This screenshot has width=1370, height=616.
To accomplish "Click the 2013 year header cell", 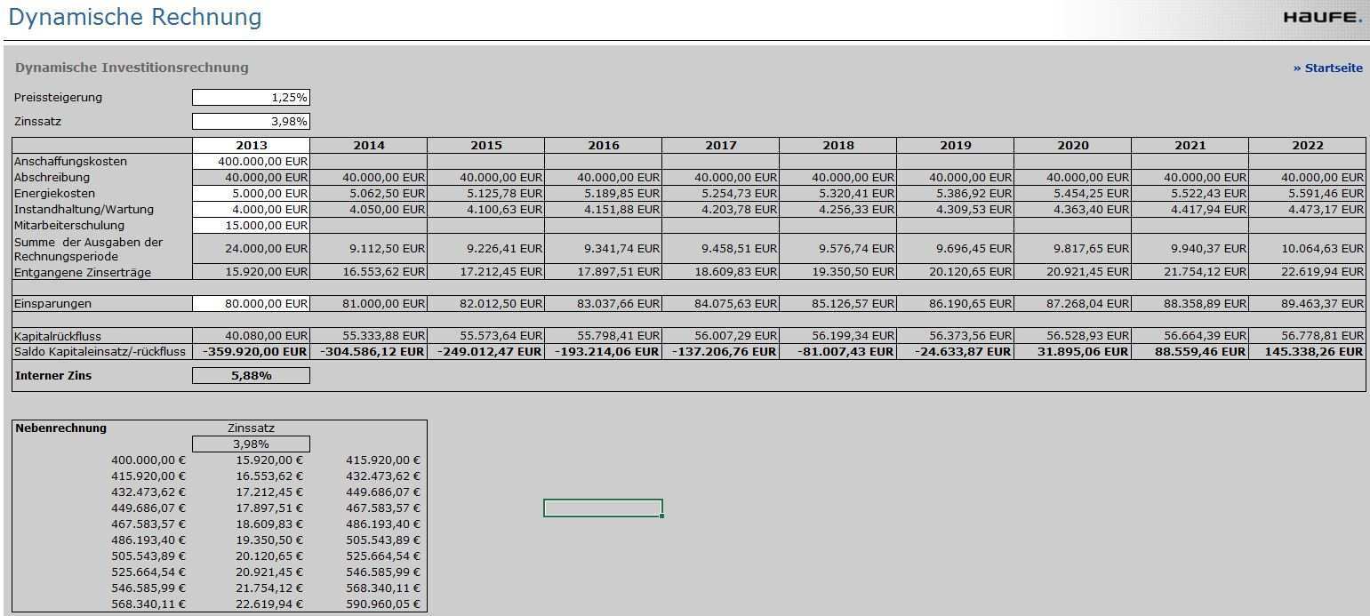I will pyautogui.click(x=251, y=146).
